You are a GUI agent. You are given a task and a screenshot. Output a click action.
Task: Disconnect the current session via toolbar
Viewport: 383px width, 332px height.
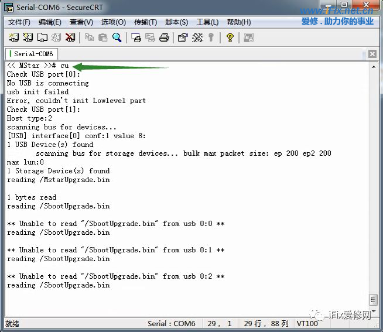(70, 37)
